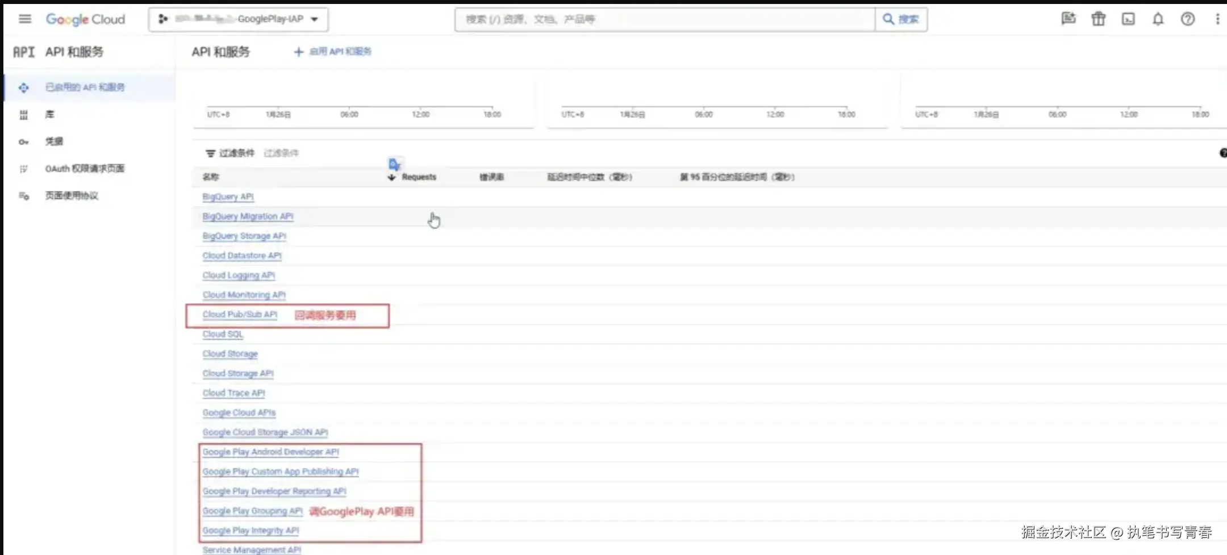Click the '延迟时间中位数' column header
The height and width of the screenshot is (555, 1227).
(590, 177)
